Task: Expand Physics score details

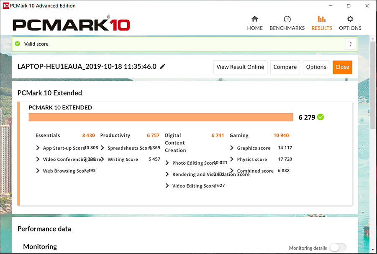Action: 232,159
